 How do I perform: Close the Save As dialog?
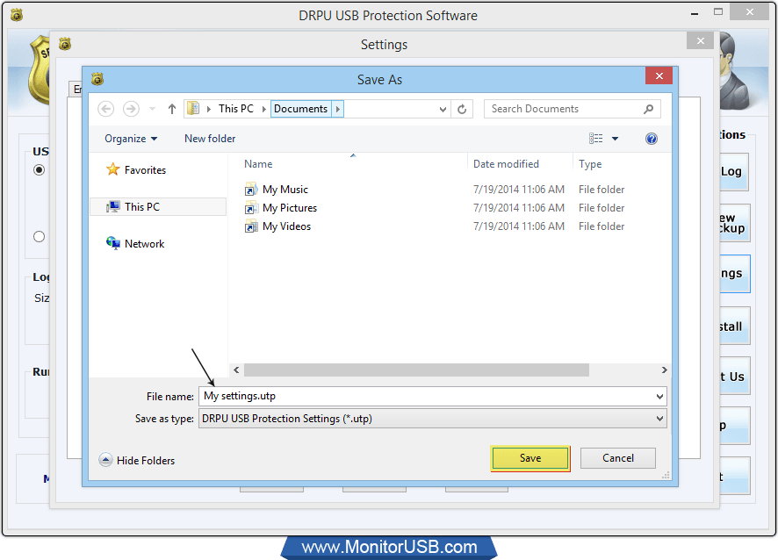click(x=659, y=75)
